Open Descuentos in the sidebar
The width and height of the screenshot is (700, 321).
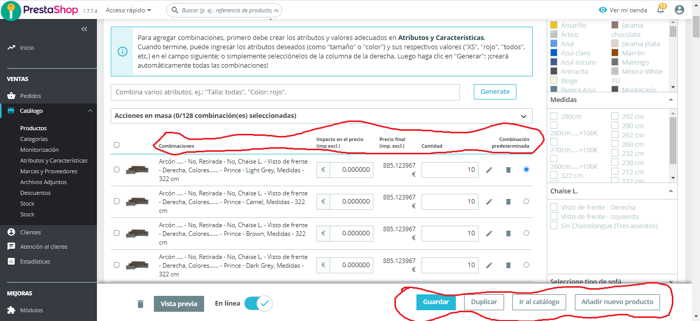[35, 193]
